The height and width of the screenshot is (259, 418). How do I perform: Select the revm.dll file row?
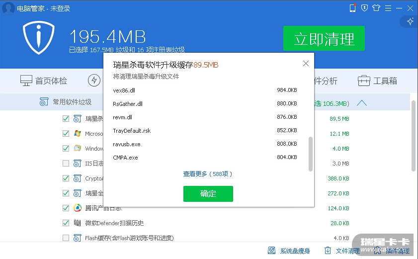coord(205,117)
